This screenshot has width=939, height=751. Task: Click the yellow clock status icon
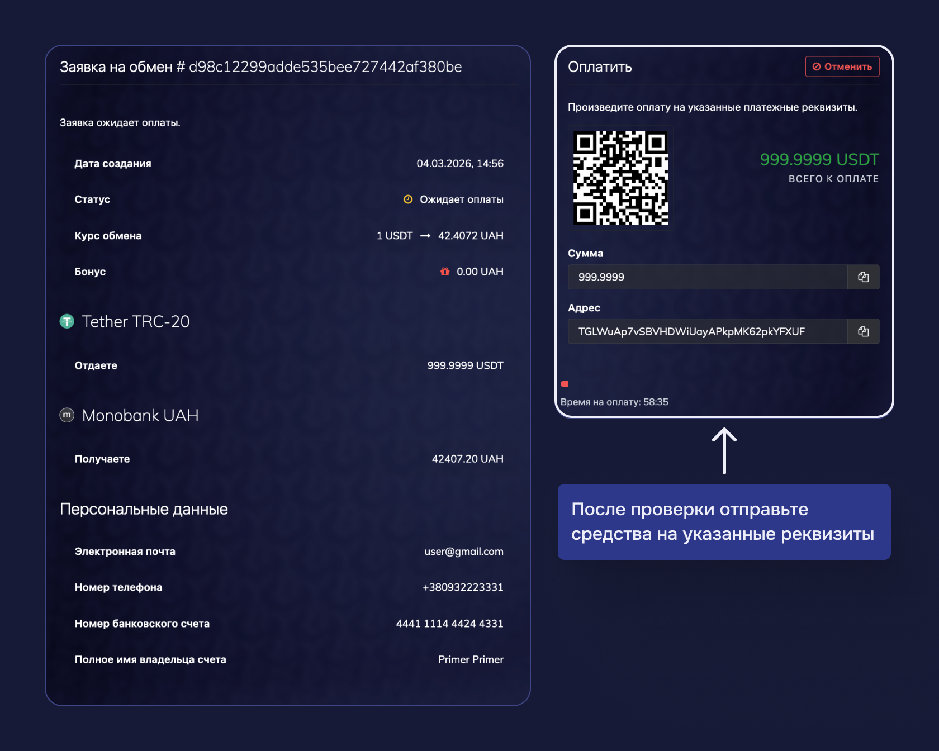[x=408, y=199]
